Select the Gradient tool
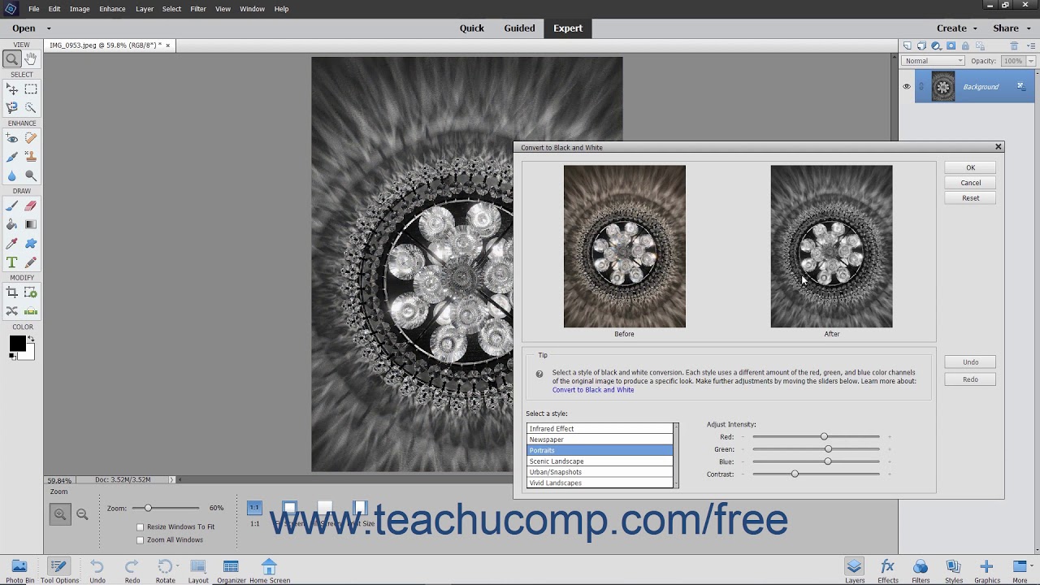 coord(31,224)
